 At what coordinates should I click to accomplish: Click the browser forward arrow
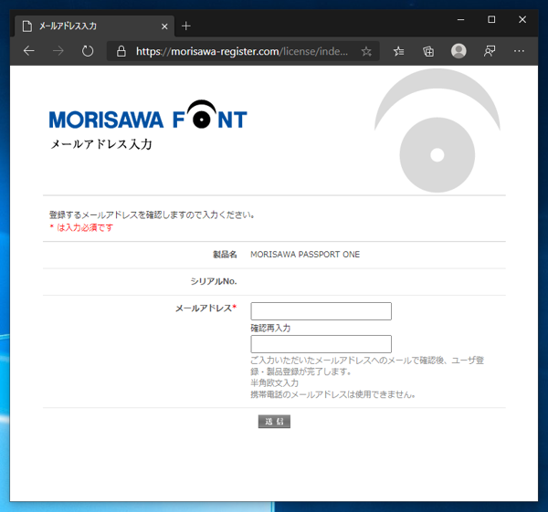(58, 51)
